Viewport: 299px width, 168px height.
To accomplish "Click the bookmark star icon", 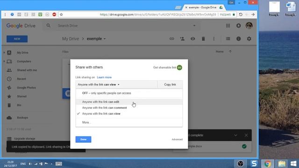I will [61, 14].
